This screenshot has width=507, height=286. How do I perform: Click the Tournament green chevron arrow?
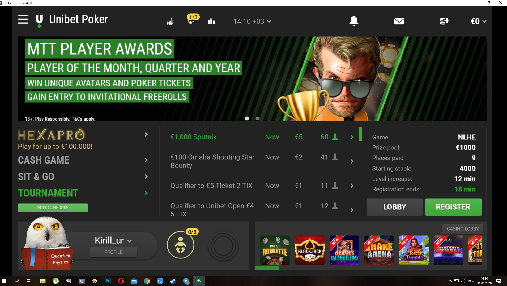pos(146,193)
